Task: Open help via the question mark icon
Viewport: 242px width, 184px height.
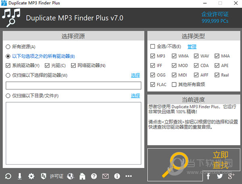Action: [94, 176]
